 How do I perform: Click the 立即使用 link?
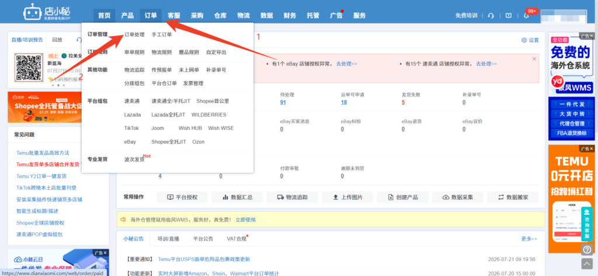245,220
